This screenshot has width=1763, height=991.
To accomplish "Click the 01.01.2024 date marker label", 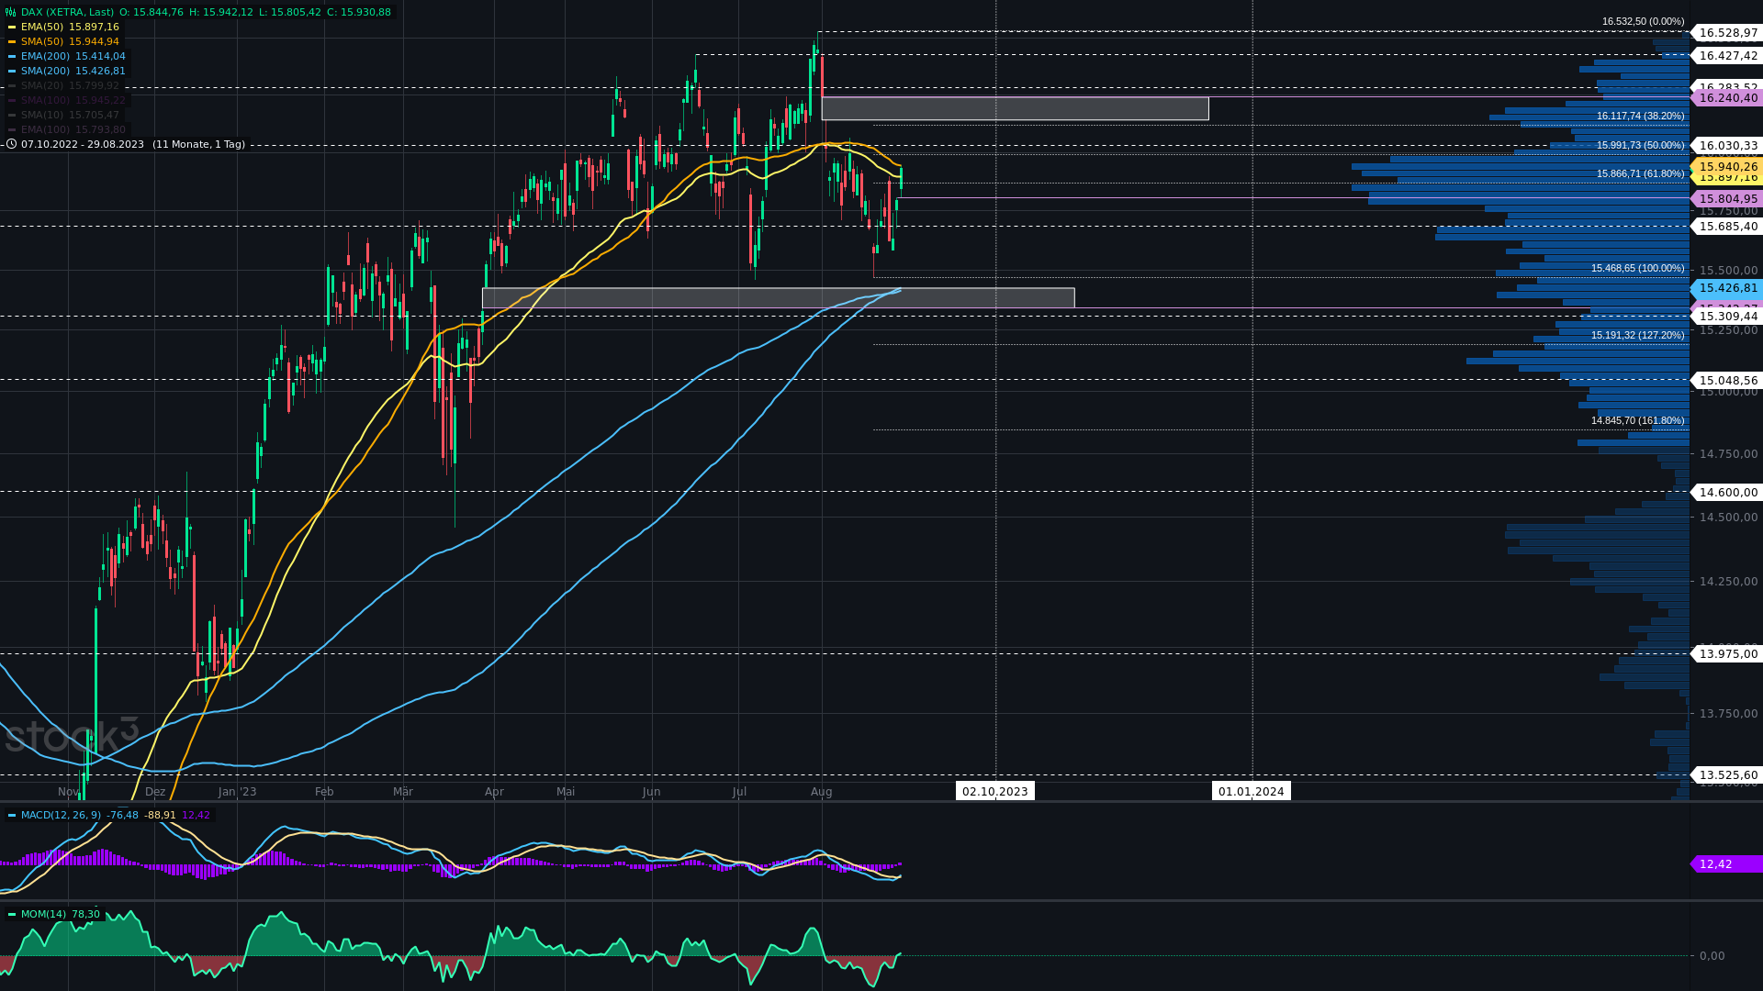I will pos(1251,791).
